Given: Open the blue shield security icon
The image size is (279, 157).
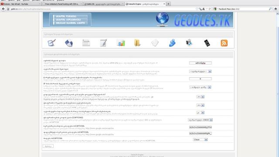Looking at the screenshot, I should point(69,43).
